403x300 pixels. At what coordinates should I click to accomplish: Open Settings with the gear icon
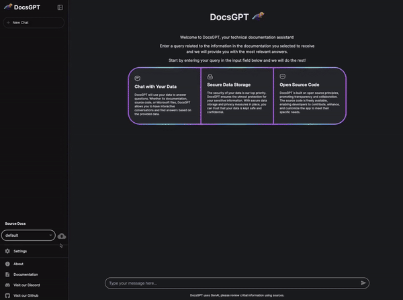(7, 251)
